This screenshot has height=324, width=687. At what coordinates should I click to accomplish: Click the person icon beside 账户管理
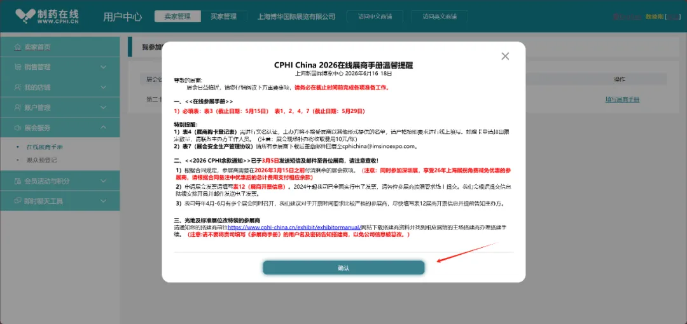click(x=18, y=107)
